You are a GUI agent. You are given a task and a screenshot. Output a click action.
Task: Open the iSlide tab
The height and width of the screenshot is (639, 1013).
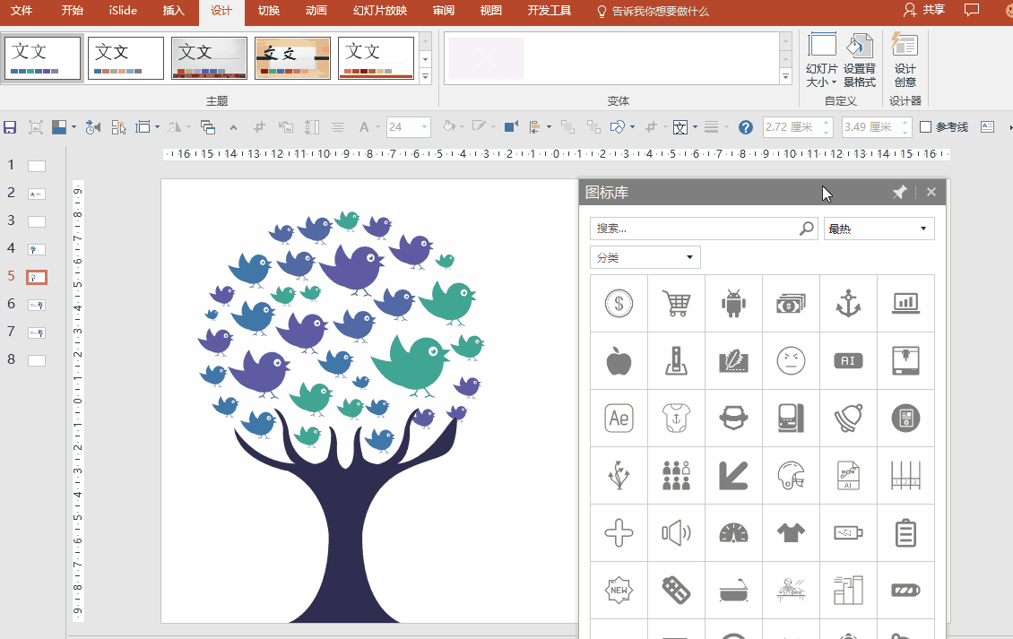pyautogui.click(x=123, y=11)
